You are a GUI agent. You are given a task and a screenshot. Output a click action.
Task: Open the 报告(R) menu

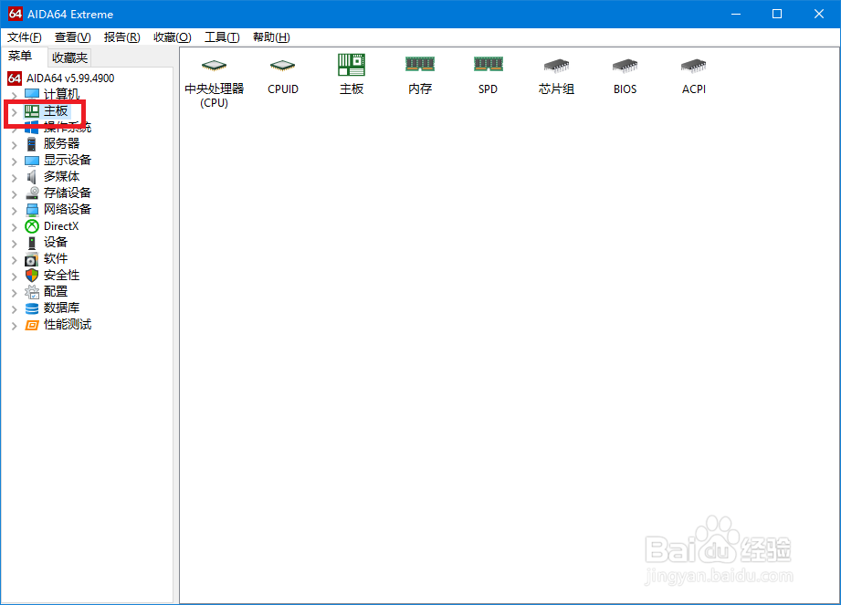point(121,37)
